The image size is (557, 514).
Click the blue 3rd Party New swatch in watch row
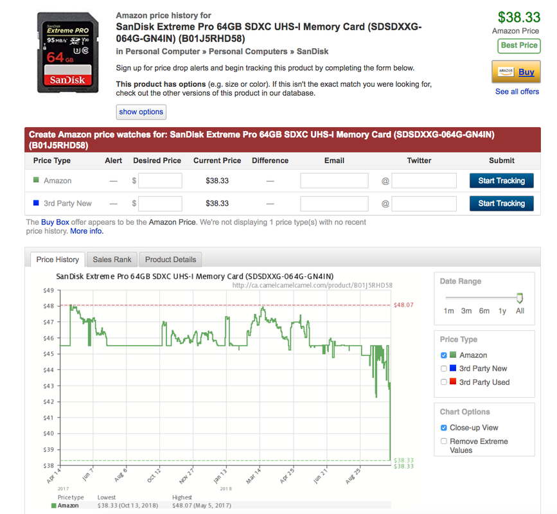tap(36, 203)
